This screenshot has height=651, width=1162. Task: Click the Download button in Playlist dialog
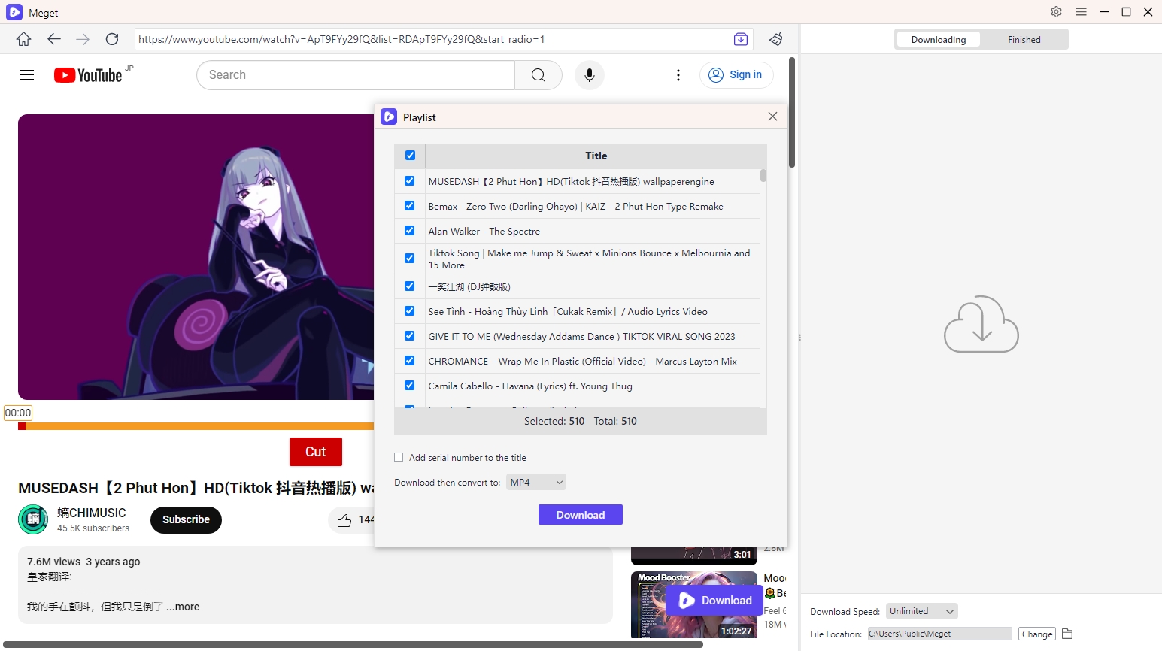pos(581,515)
